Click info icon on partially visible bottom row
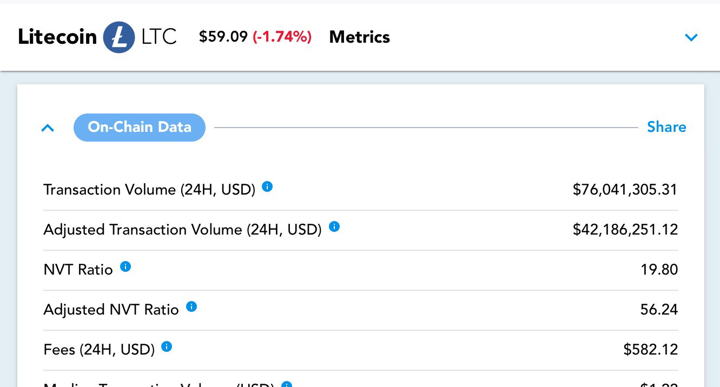This screenshot has width=720, height=387. click(287, 384)
